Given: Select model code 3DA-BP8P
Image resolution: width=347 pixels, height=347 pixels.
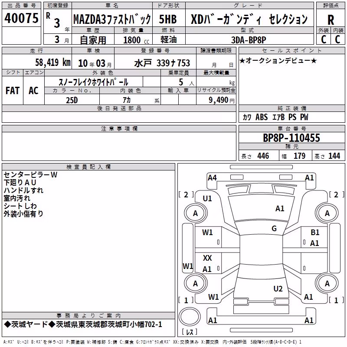Looking at the screenshot, I should pyautogui.click(x=249, y=40).
